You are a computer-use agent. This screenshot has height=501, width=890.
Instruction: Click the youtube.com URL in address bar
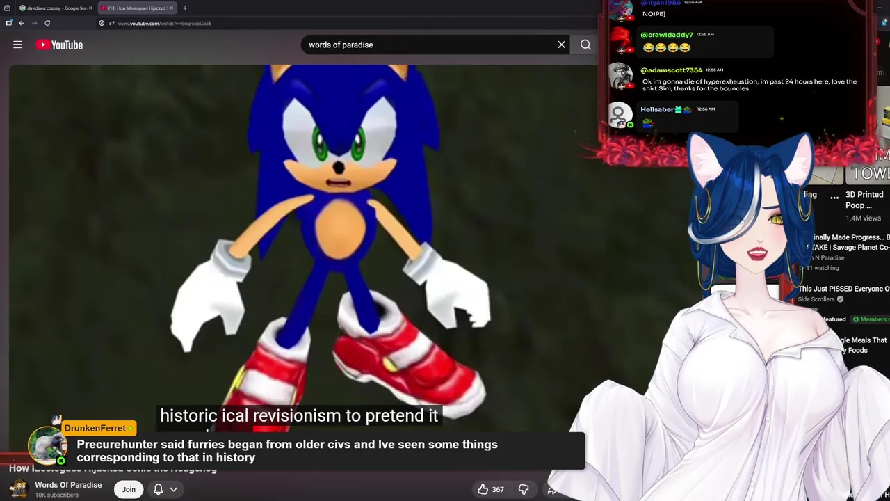coord(165,24)
